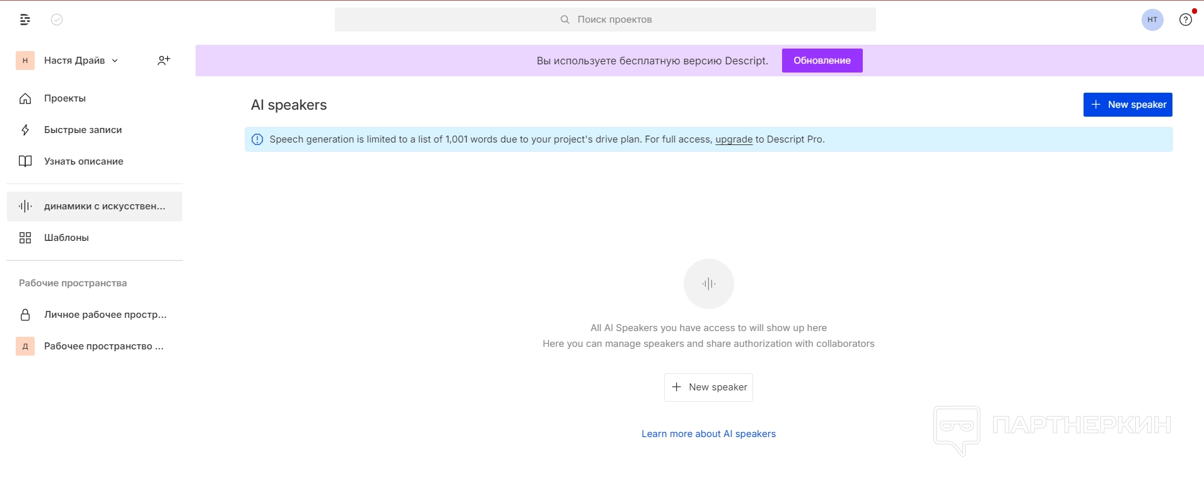Click the sync status checkmark icon
The height and width of the screenshot is (490, 1204).
click(x=57, y=20)
